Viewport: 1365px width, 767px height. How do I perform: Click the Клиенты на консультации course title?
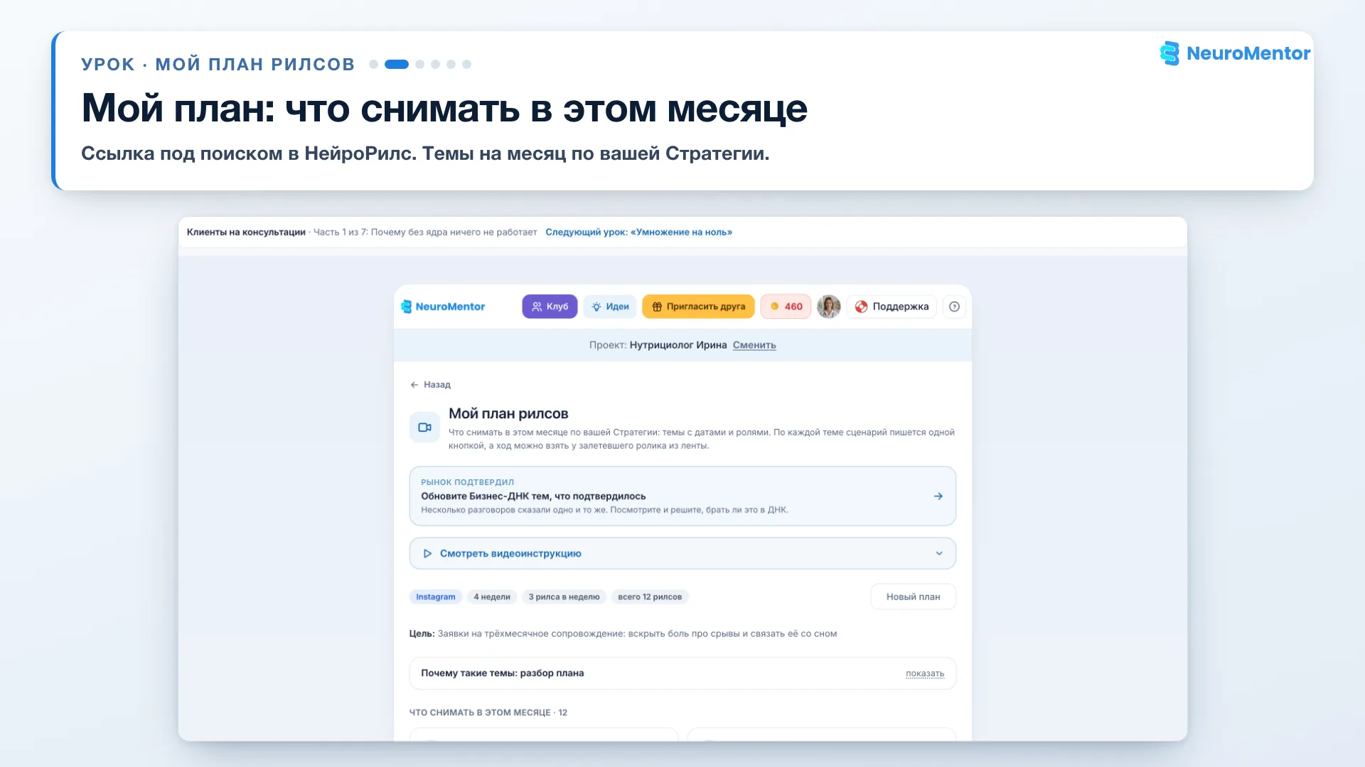pos(246,232)
